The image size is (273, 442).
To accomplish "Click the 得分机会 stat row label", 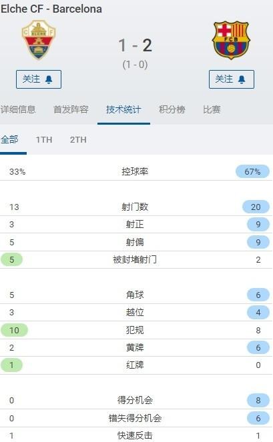I will (x=135, y=400).
